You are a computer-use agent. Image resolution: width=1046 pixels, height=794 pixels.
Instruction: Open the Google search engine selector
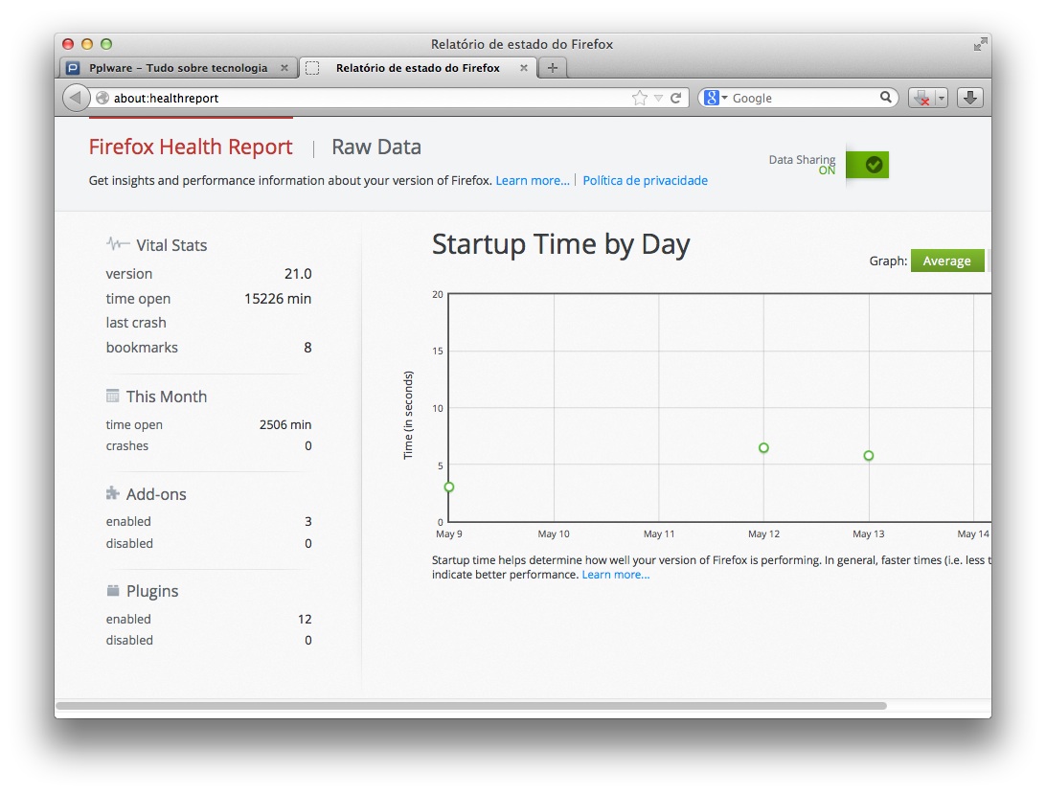coord(716,98)
